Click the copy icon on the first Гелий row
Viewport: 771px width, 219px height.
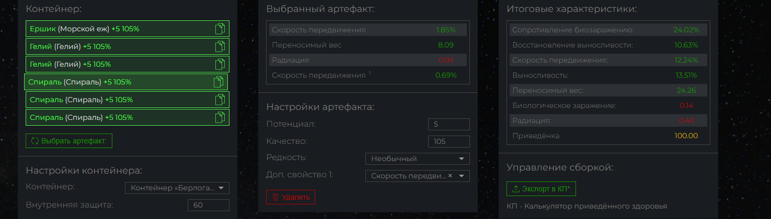tap(220, 47)
